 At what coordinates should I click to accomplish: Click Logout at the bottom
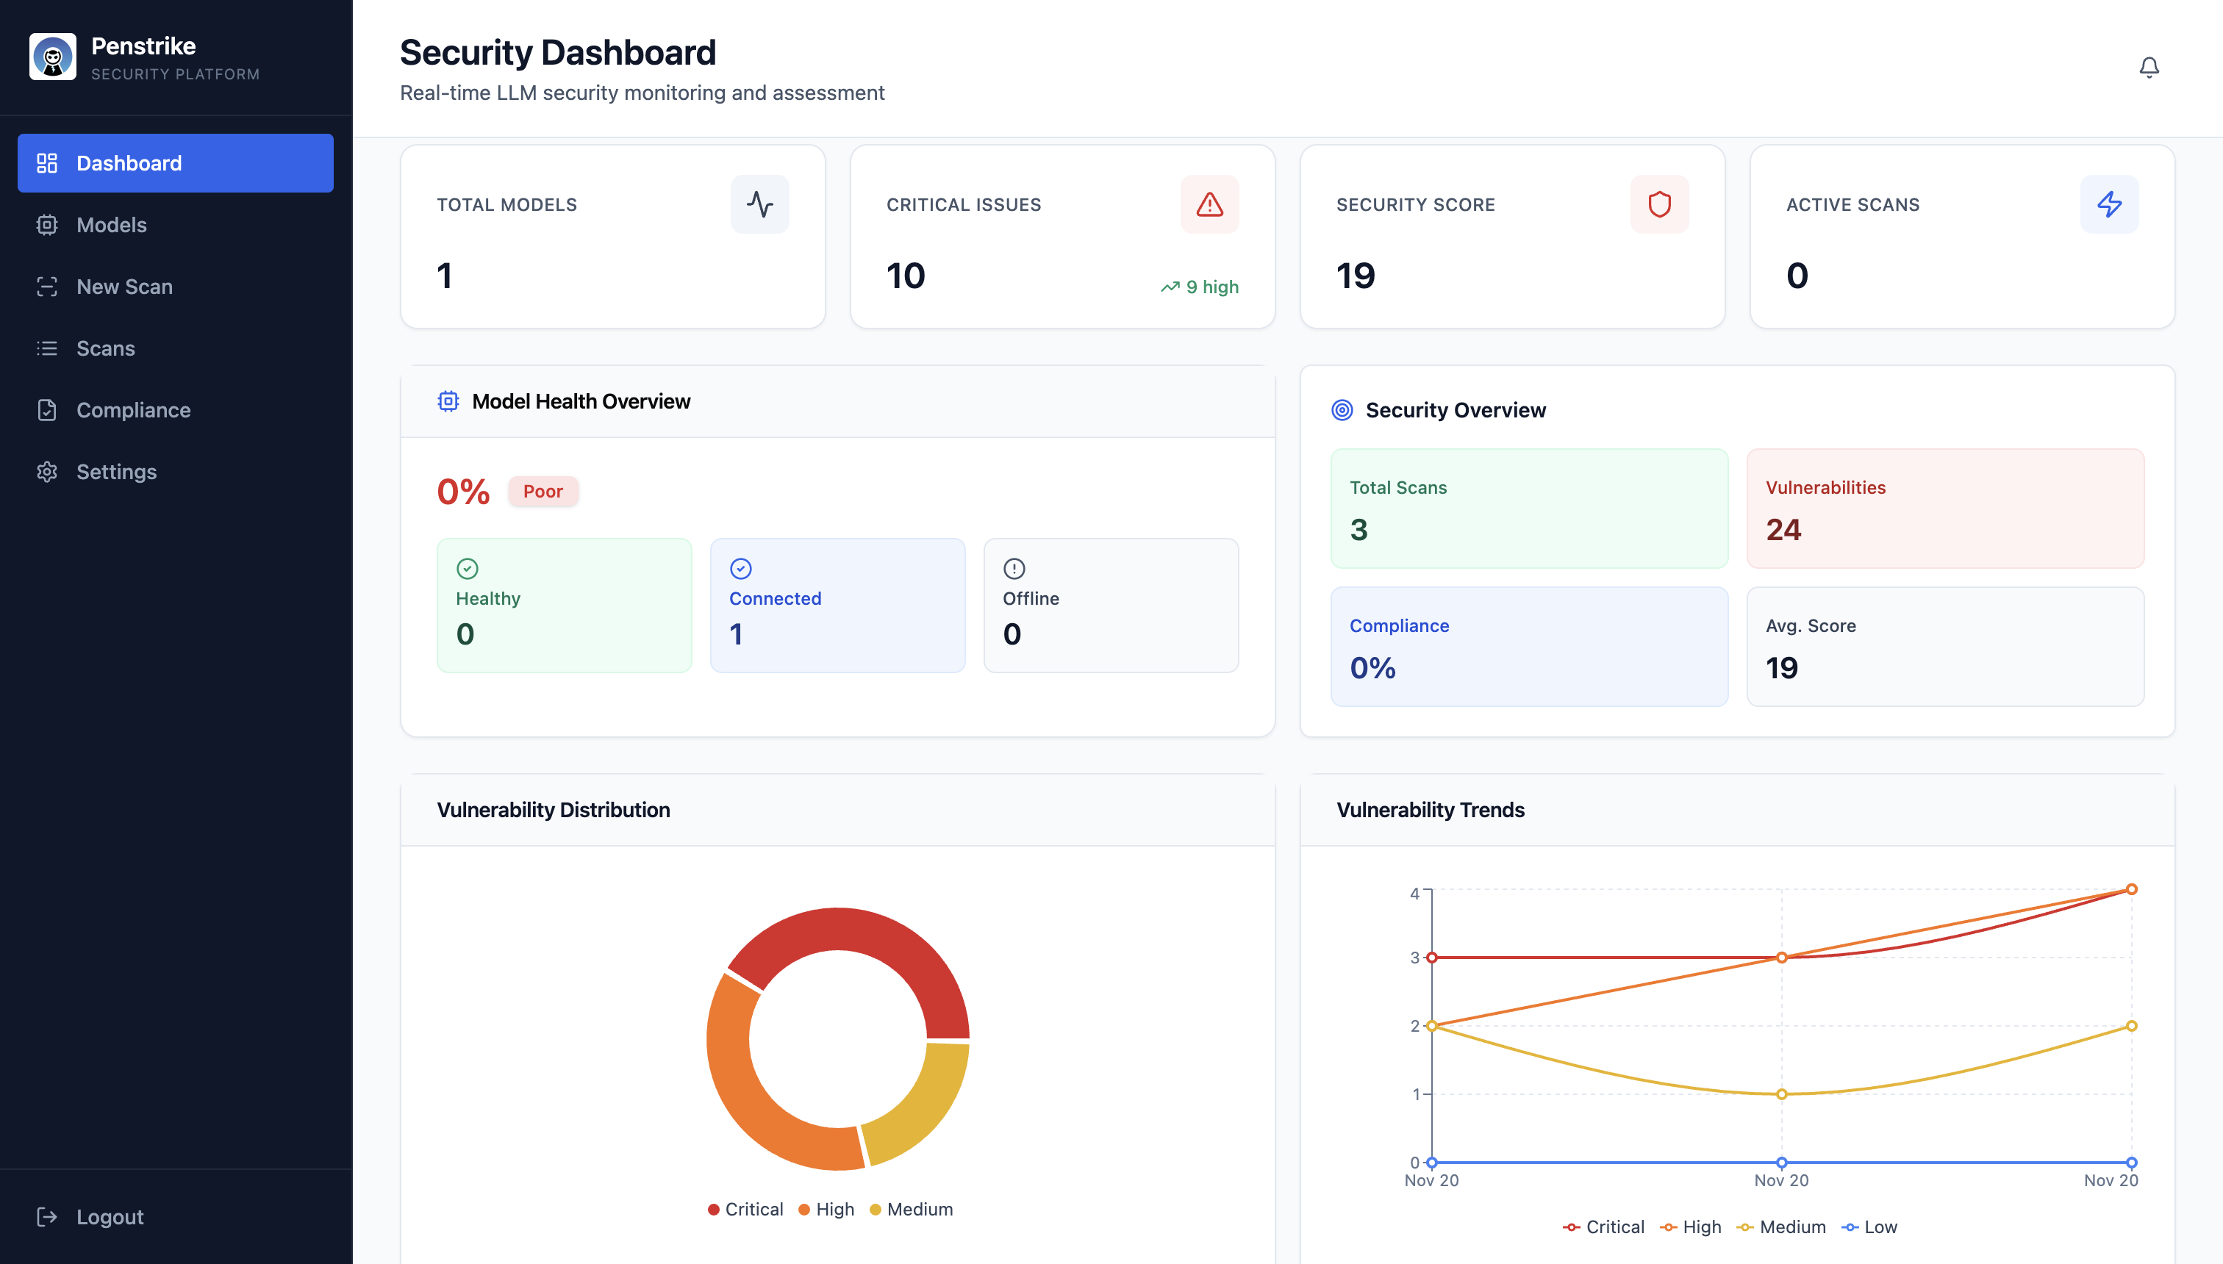(x=90, y=1216)
